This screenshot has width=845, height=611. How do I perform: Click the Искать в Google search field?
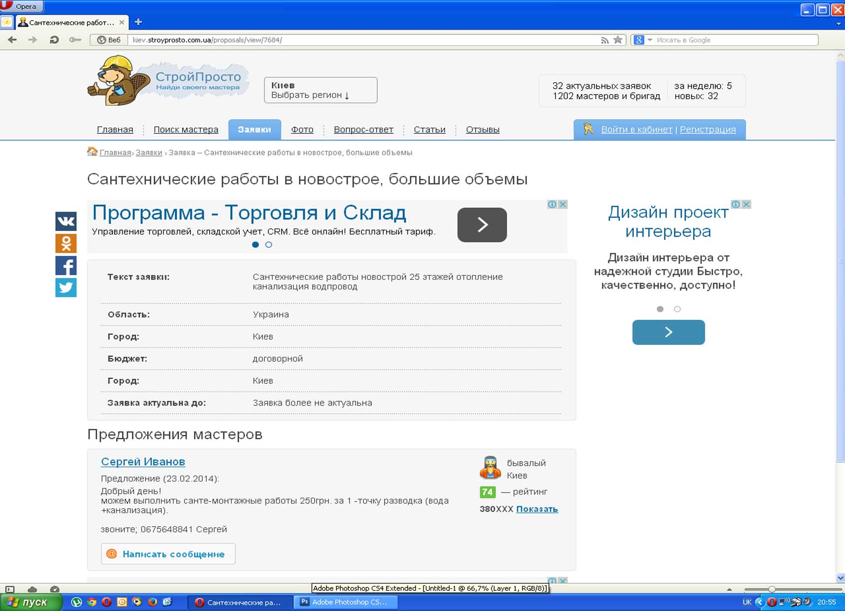click(736, 40)
